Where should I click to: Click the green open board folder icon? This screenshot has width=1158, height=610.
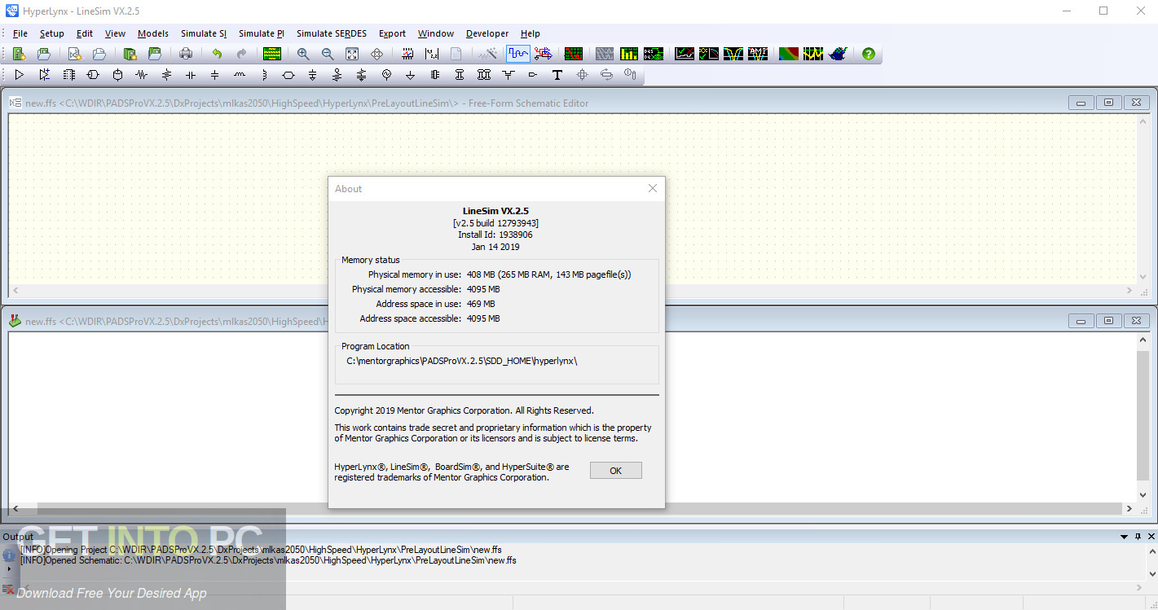44,54
